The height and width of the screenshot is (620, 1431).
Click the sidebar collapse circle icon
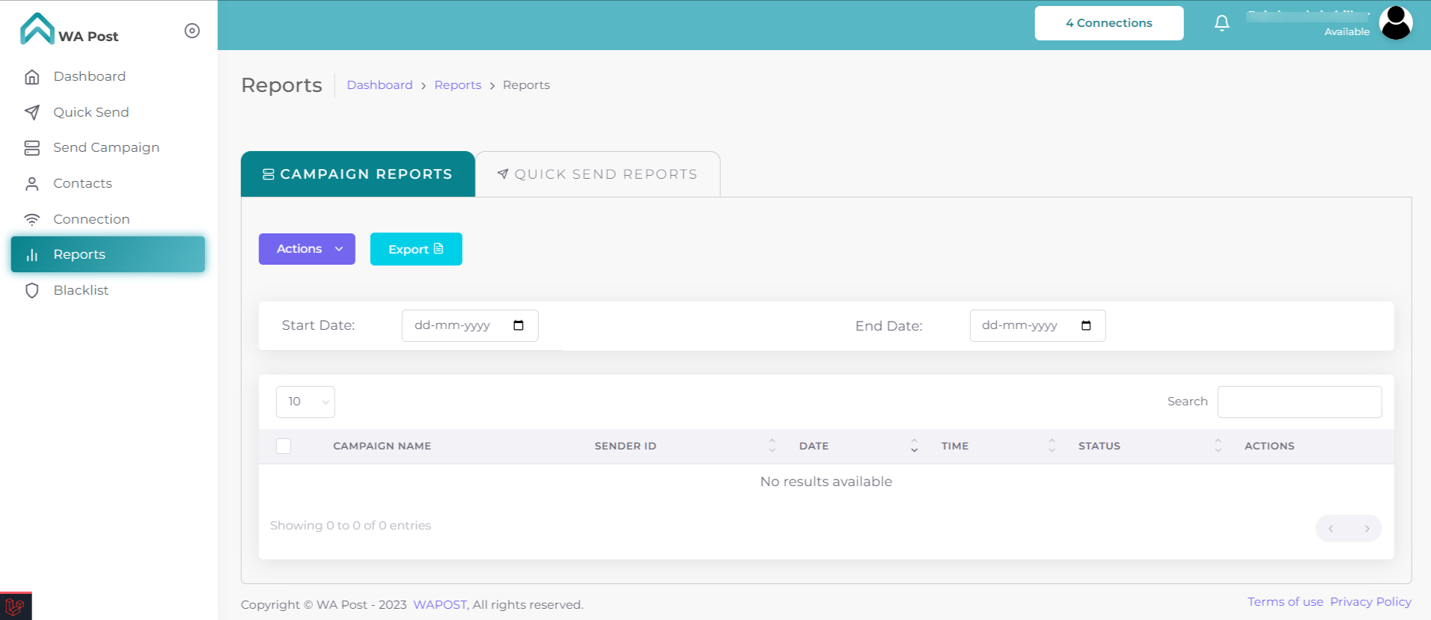pos(192,31)
